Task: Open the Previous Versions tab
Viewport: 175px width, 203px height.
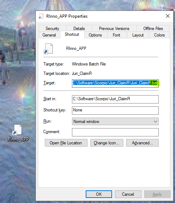Action: (114, 29)
